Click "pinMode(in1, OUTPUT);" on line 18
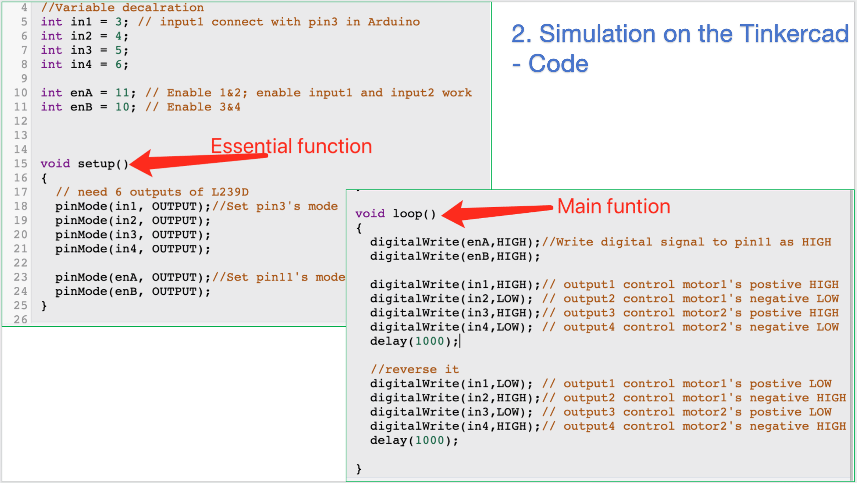 [x=133, y=206]
